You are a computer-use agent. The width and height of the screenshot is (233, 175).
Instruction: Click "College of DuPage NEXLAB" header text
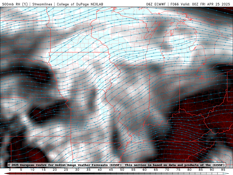click(80, 4)
